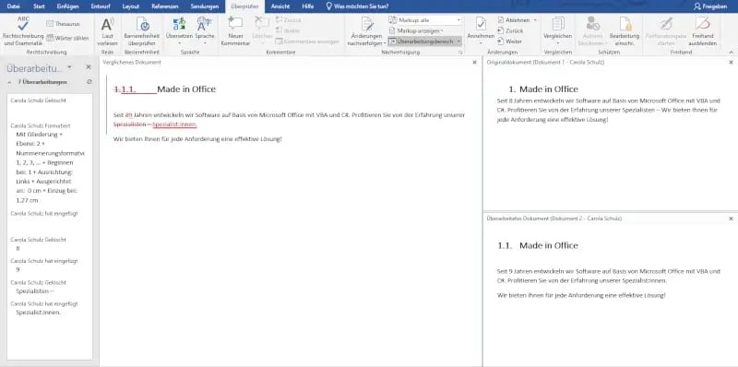Switch to the Ansicht tab

coord(280,6)
